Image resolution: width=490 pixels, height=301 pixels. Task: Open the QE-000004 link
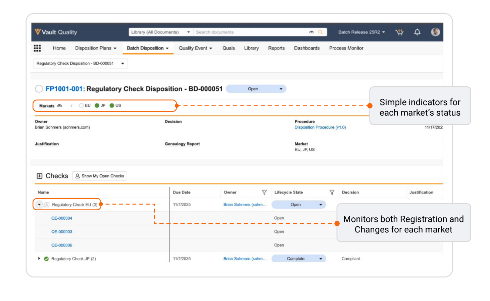(x=62, y=218)
